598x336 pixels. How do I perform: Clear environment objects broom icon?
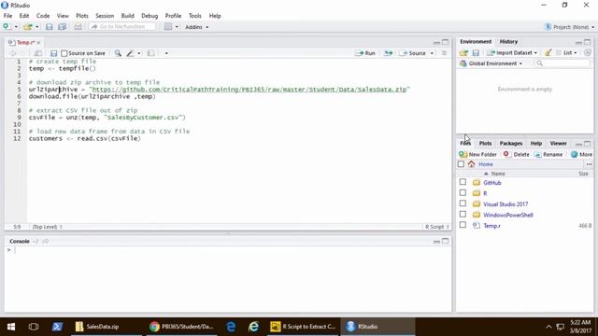click(x=548, y=53)
